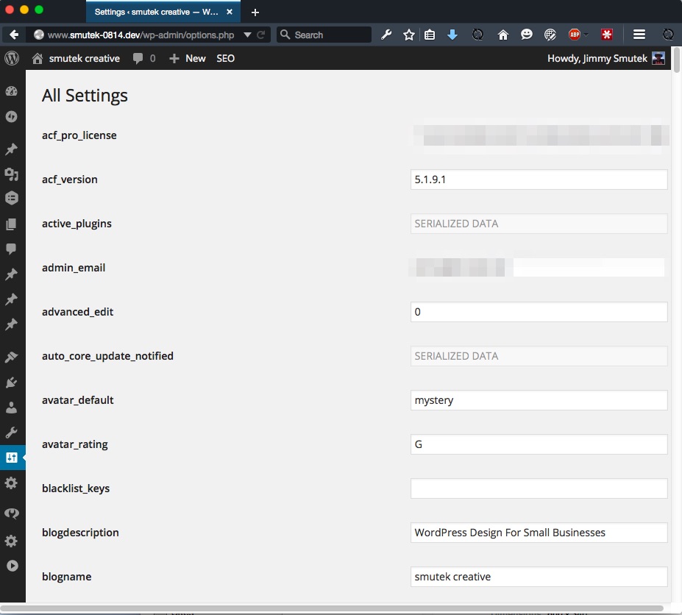Open the bookmarks list icon
The height and width of the screenshot is (615, 682).
(x=430, y=35)
